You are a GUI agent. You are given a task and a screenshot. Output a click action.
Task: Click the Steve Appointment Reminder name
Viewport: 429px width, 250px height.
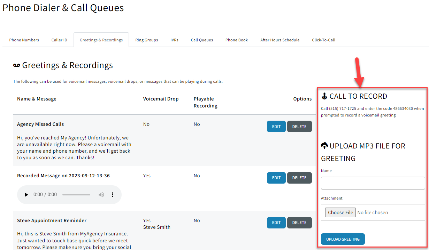pyautogui.click(x=52, y=220)
